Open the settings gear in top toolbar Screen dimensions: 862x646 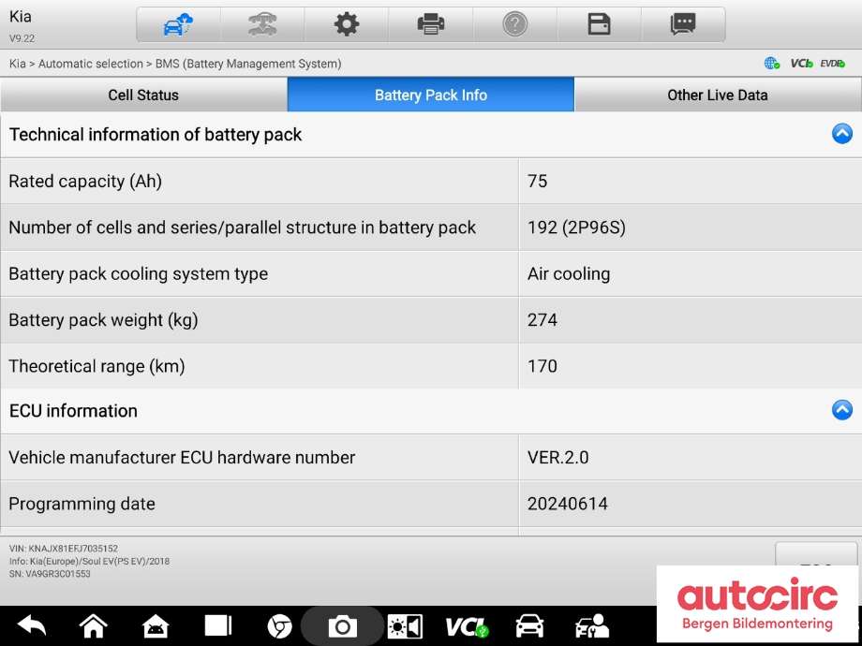347,24
